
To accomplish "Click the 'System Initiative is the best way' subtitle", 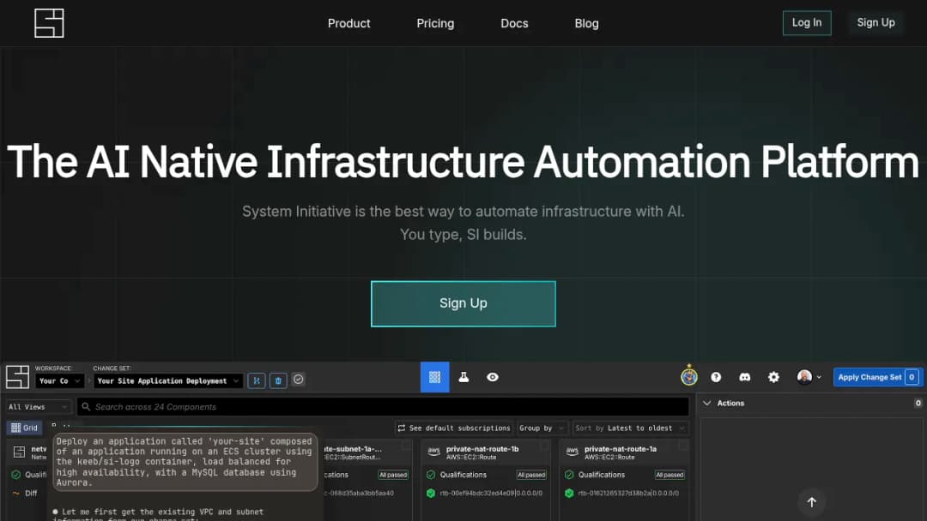I will pyautogui.click(x=463, y=212).
